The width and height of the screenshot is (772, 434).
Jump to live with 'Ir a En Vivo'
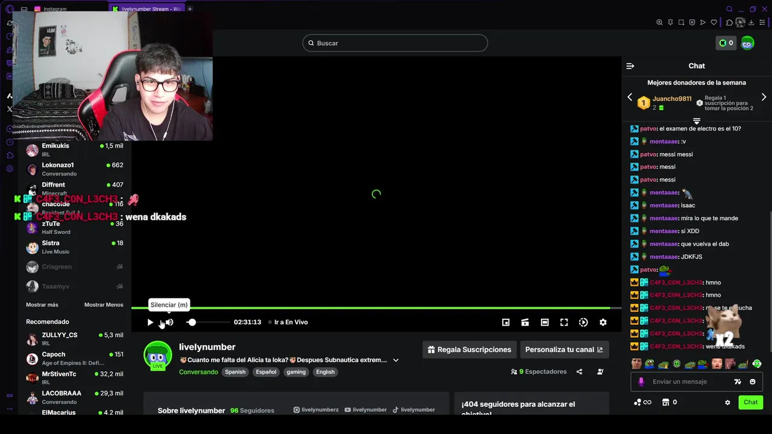coord(288,322)
